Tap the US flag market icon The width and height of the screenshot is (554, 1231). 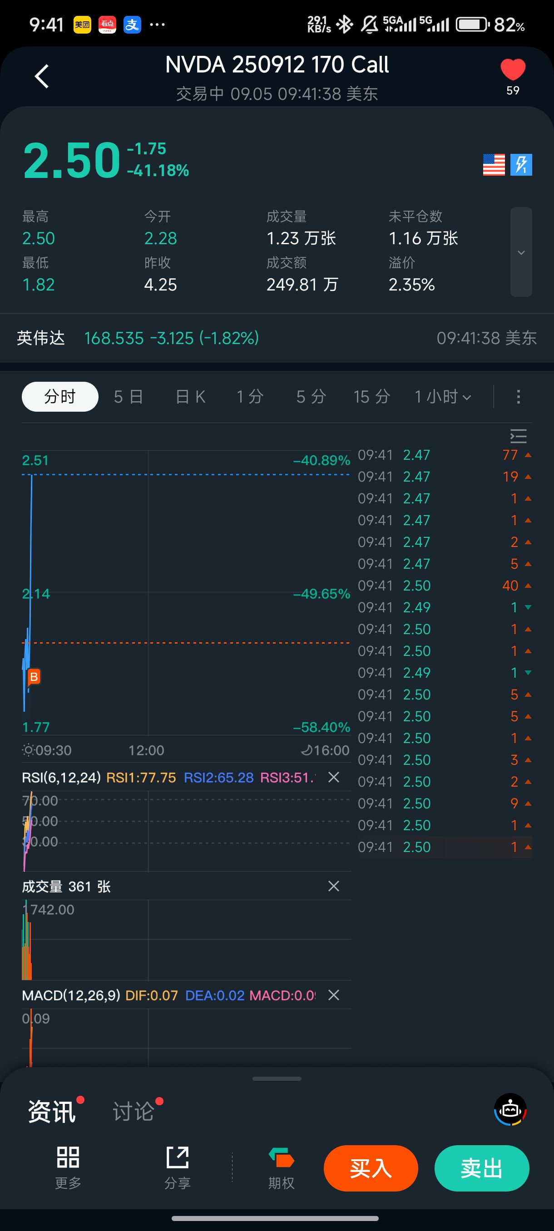click(x=494, y=165)
